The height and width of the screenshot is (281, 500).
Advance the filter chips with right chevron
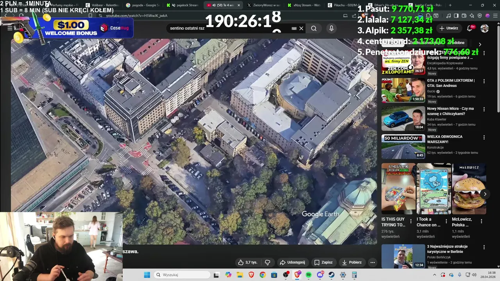tap(480, 44)
